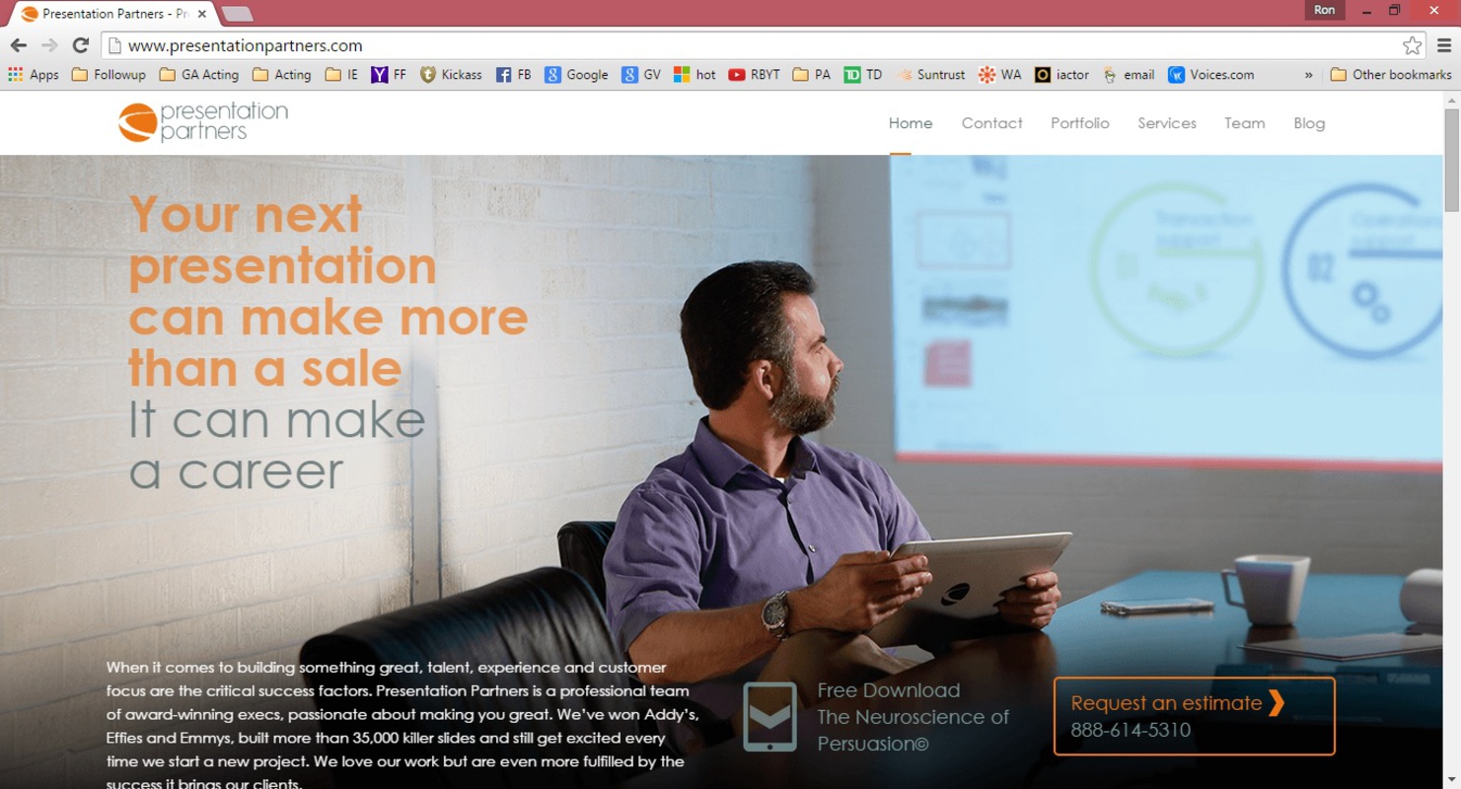Open the Followup bookmarks folder
1461x789 pixels.
point(109,75)
